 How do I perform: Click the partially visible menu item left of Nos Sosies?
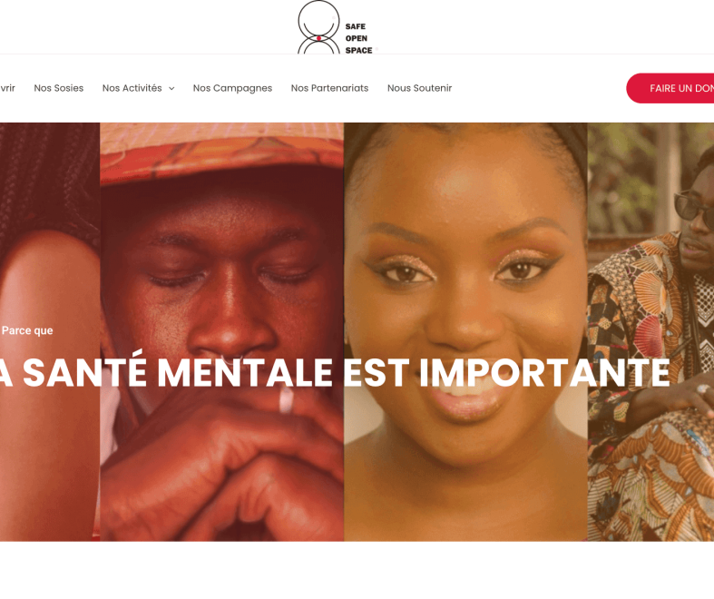tap(7, 88)
